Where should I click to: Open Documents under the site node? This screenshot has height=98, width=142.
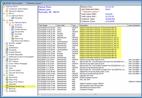click(19, 32)
